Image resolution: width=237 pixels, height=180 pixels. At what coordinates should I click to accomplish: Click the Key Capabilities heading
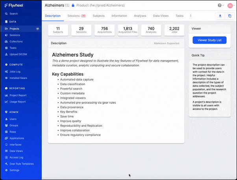(68, 74)
